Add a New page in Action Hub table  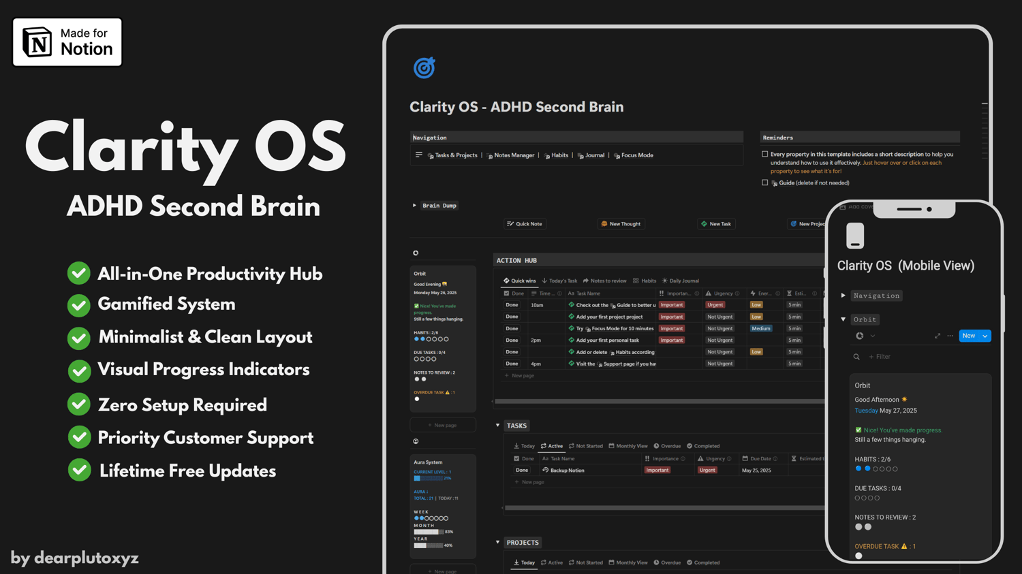[520, 375]
